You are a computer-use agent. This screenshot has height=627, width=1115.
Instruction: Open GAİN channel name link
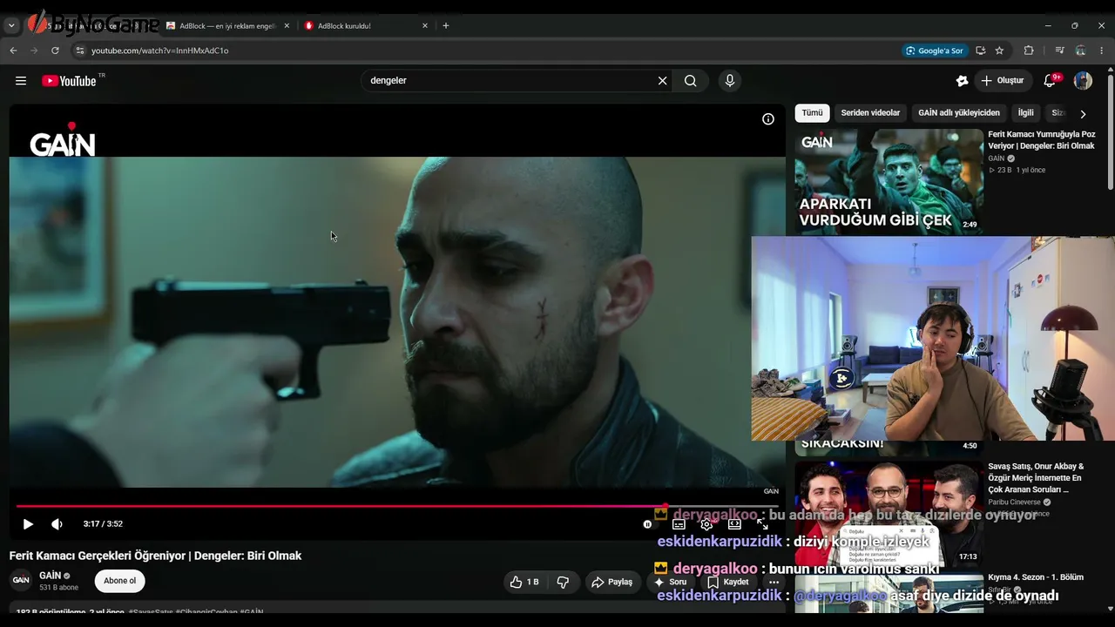(50, 576)
